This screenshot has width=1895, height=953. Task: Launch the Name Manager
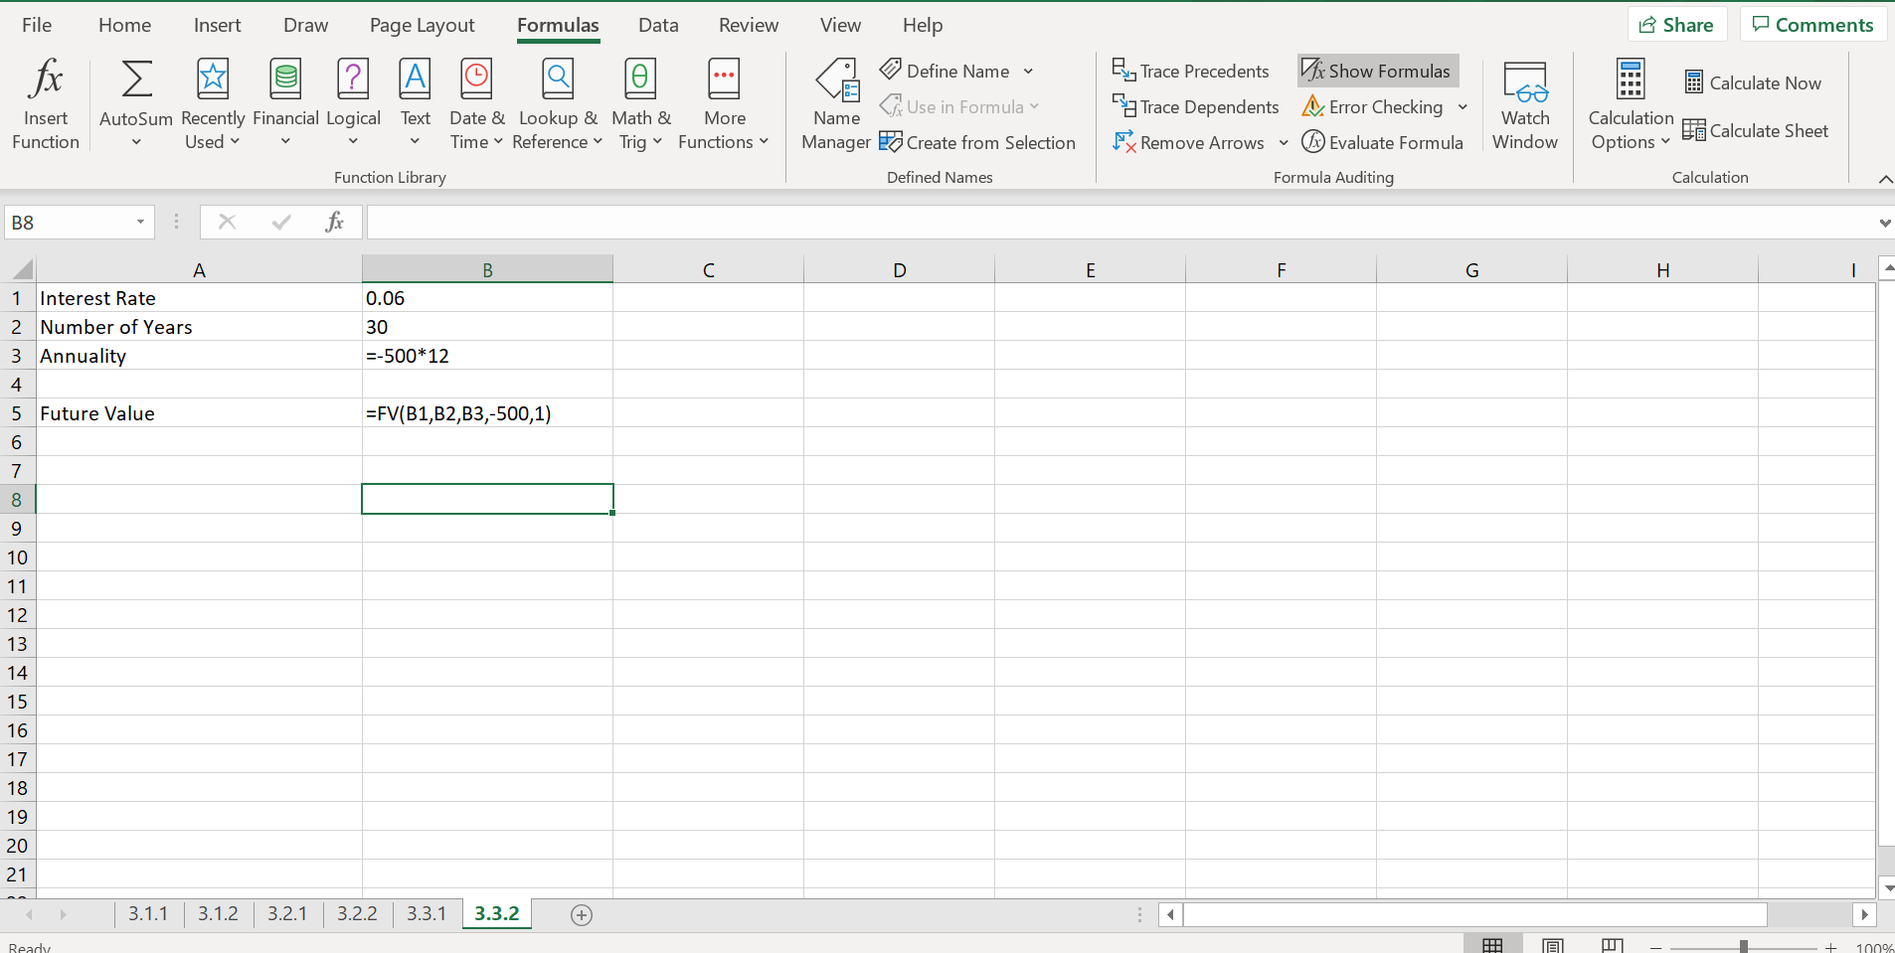tap(837, 104)
